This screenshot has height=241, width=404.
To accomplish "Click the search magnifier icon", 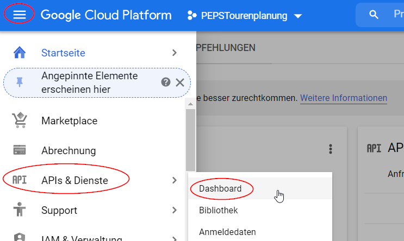I will (x=374, y=15).
